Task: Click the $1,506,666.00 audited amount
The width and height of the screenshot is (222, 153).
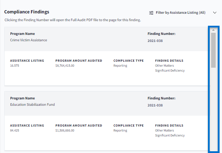Action: coord(65,130)
